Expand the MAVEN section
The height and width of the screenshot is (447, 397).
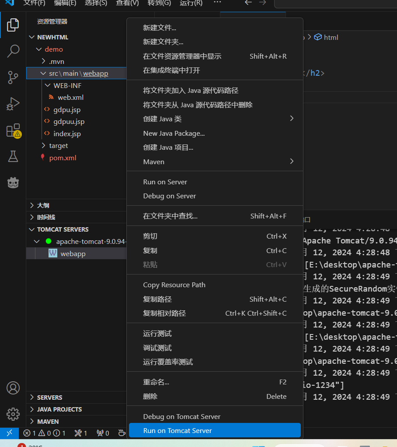tap(32, 421)
